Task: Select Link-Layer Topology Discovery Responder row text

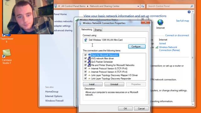Action: [x=111, y=78]
